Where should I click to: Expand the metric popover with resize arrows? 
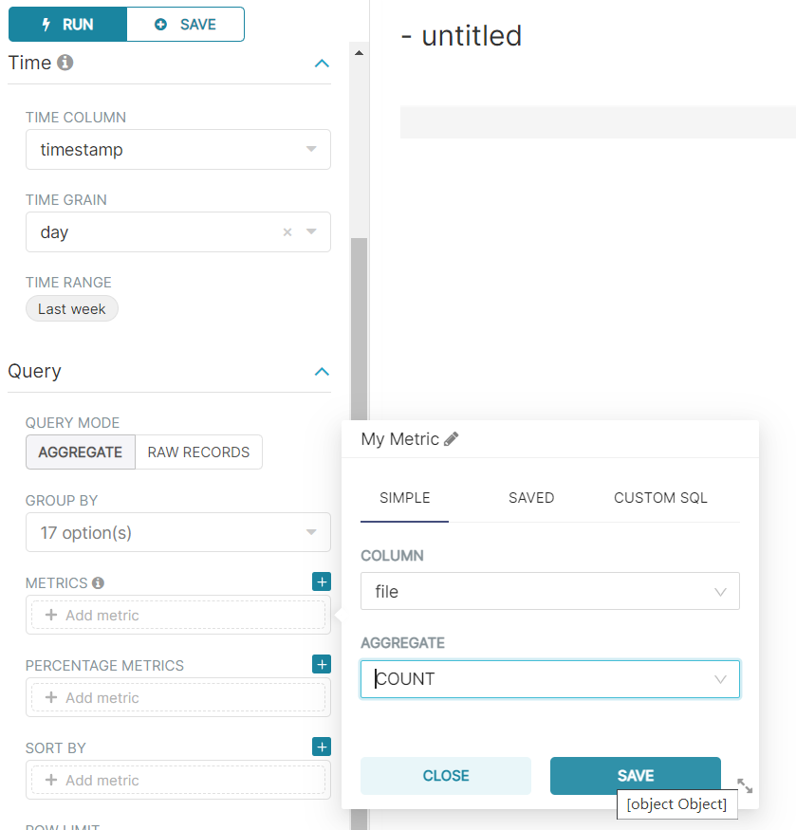(746, 785)
